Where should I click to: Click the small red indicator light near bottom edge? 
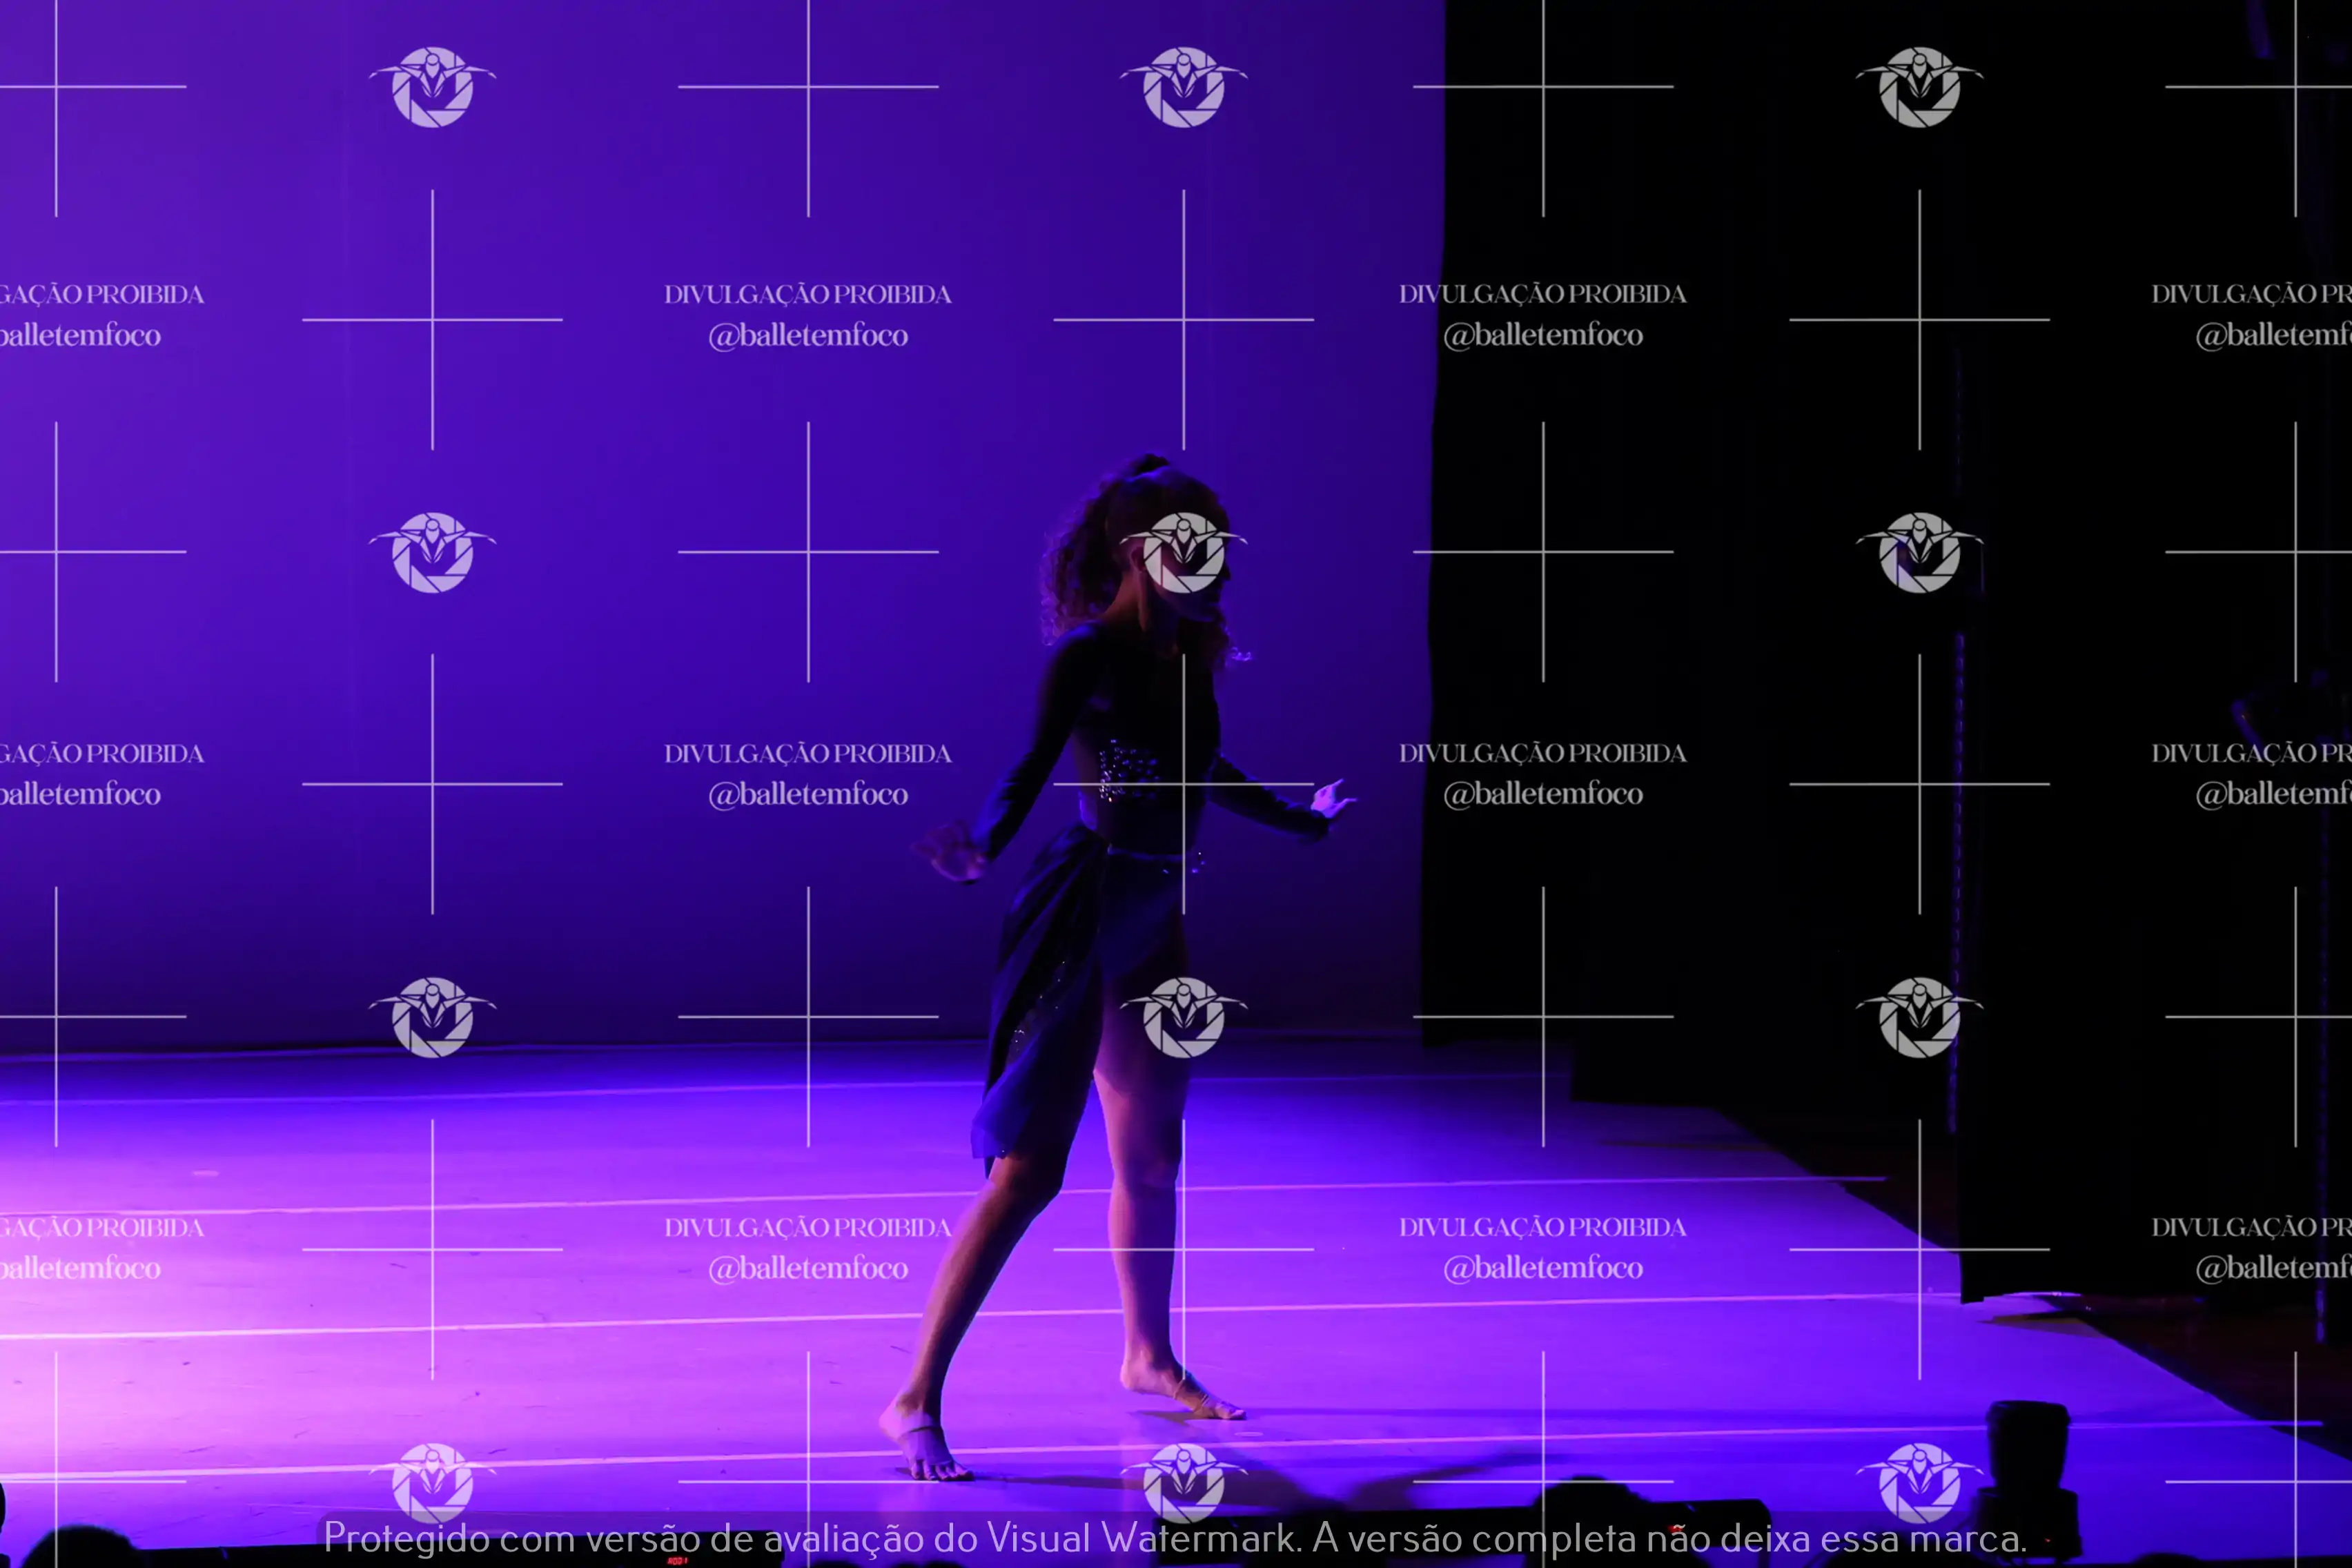pos(677,1560)
